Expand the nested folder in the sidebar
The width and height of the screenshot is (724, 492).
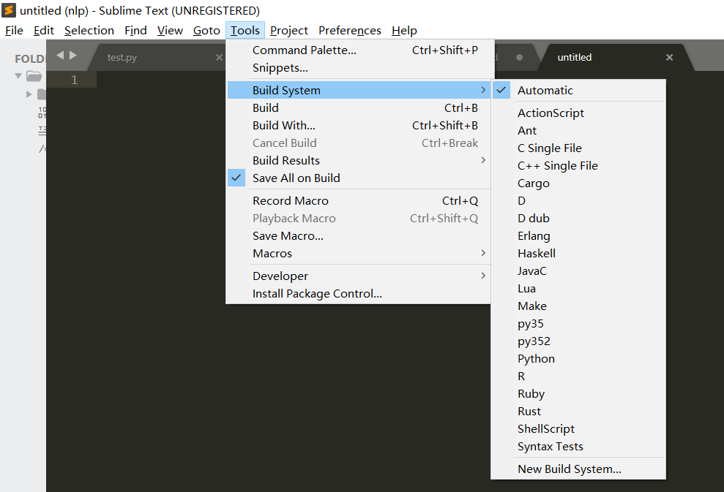tap(29, 94)
